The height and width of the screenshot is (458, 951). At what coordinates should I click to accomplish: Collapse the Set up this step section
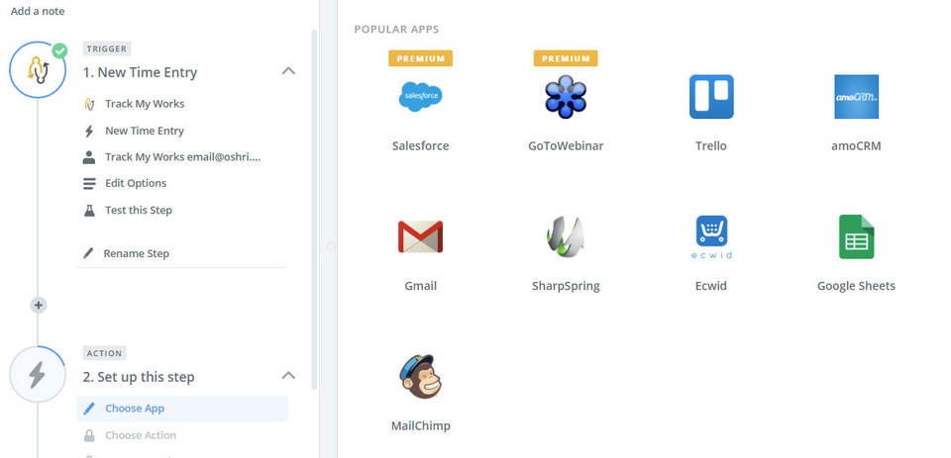click(288, 376)
